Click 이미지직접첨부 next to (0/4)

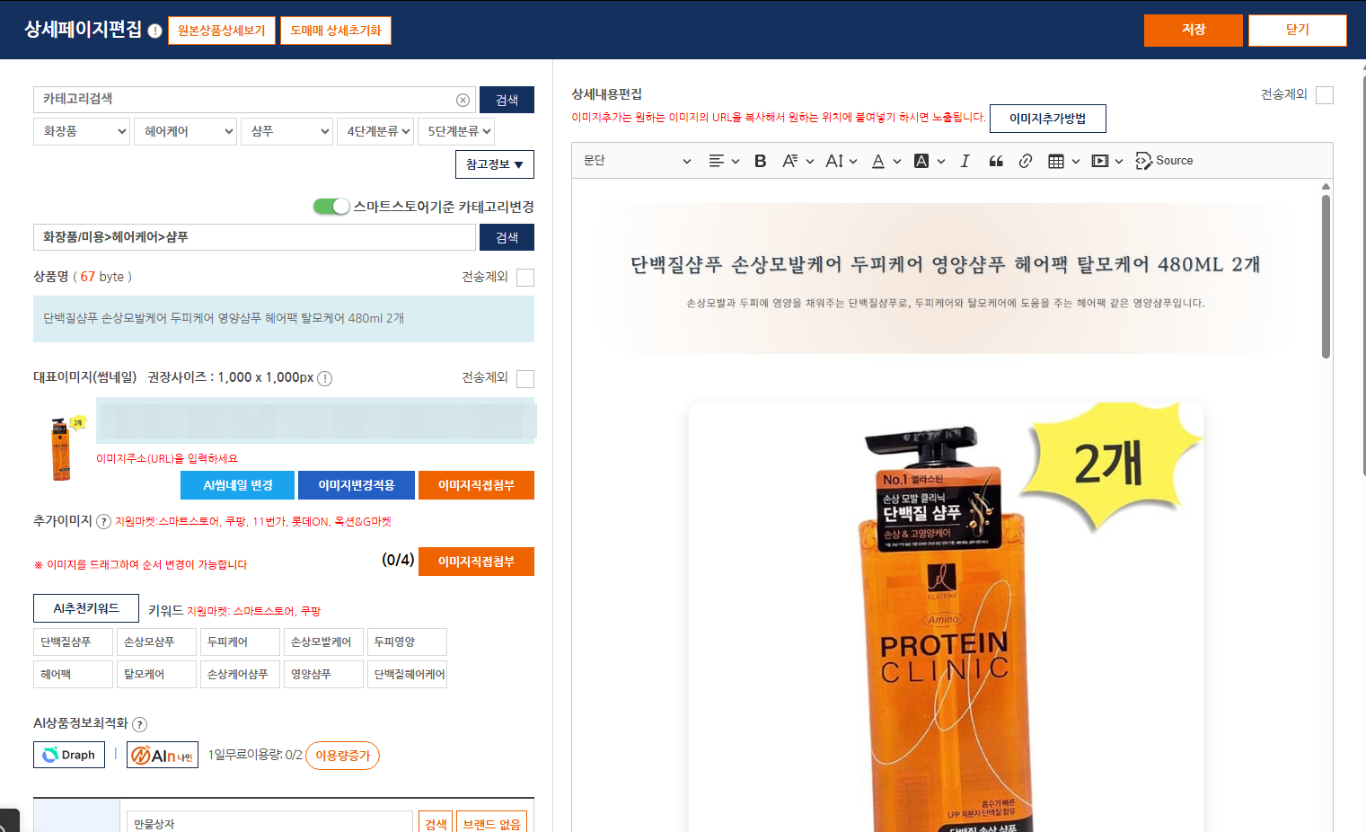coord(476,562)
